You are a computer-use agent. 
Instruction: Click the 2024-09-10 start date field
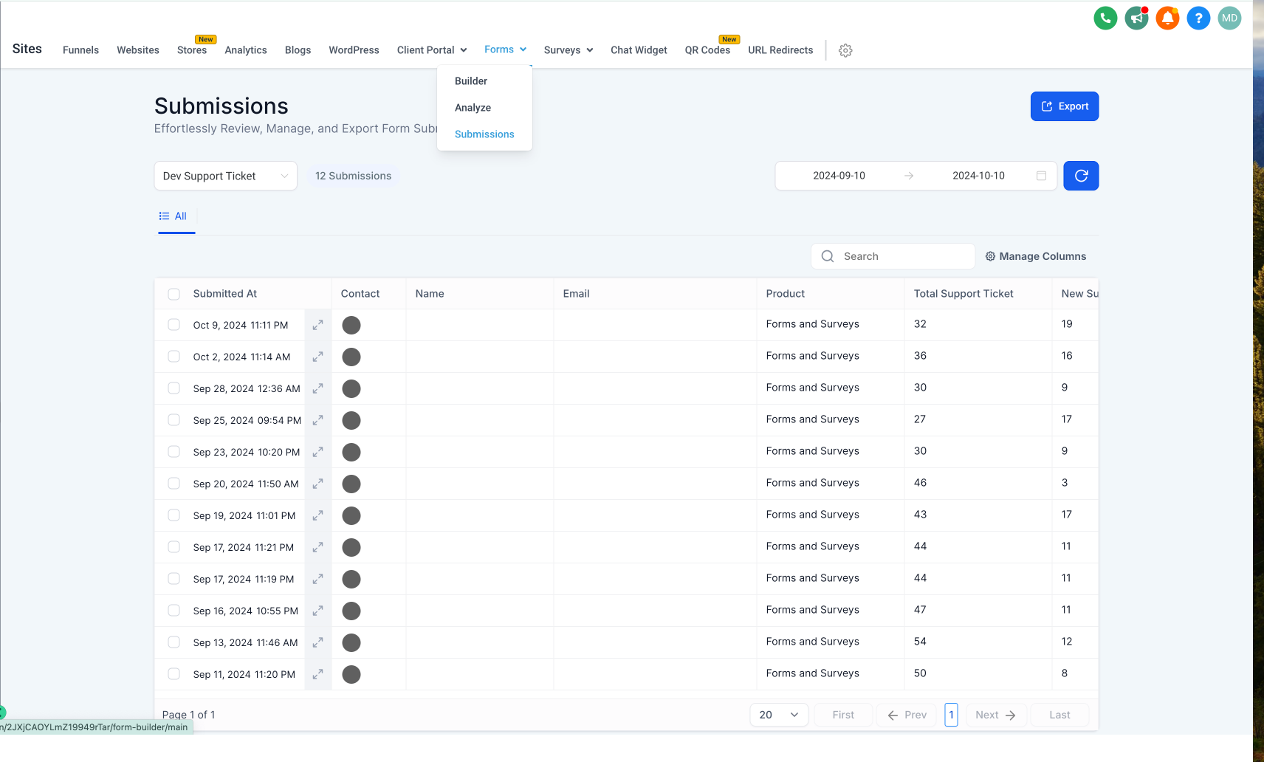tap(839, 176)
